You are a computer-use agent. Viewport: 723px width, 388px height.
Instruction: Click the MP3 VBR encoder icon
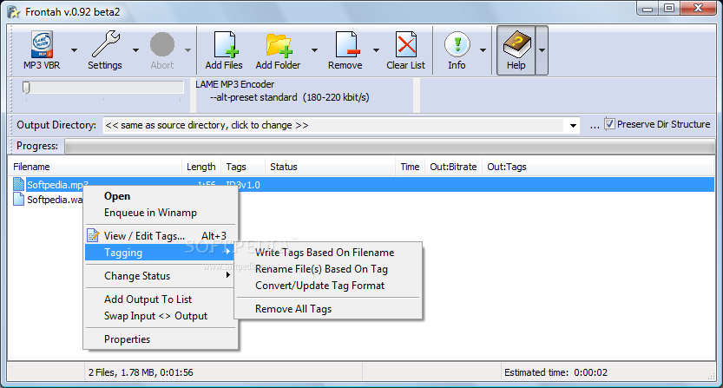pos(42,45)
